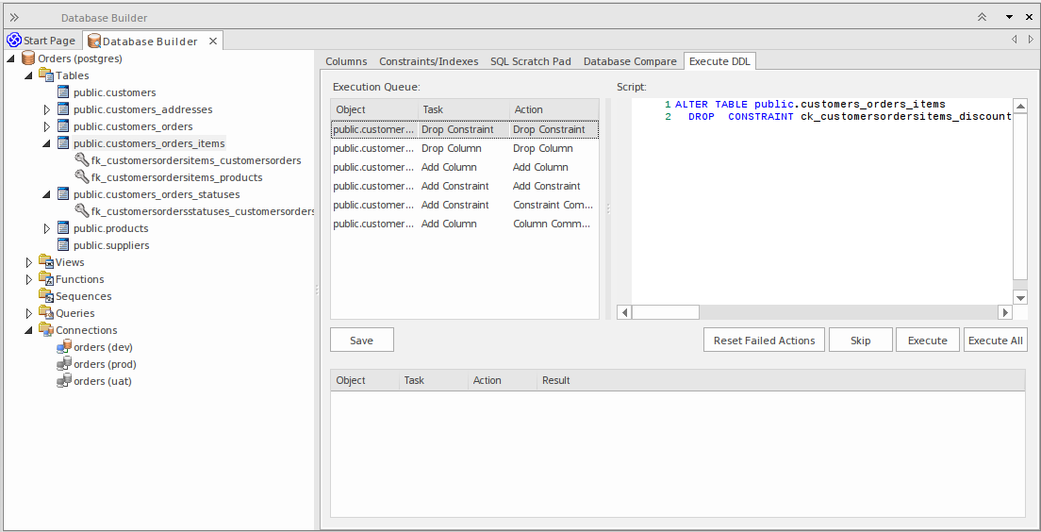Close the Database Builder tab
Image resolution: width=1041 pixels, height=532 pixels.
[213, 41]
